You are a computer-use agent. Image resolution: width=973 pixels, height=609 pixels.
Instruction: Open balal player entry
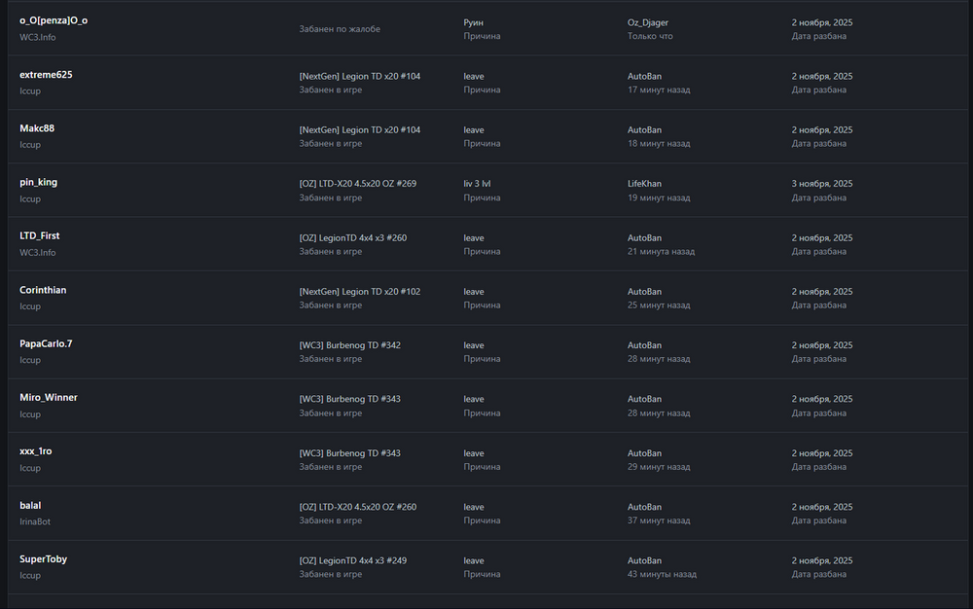[x=30, y=505]
